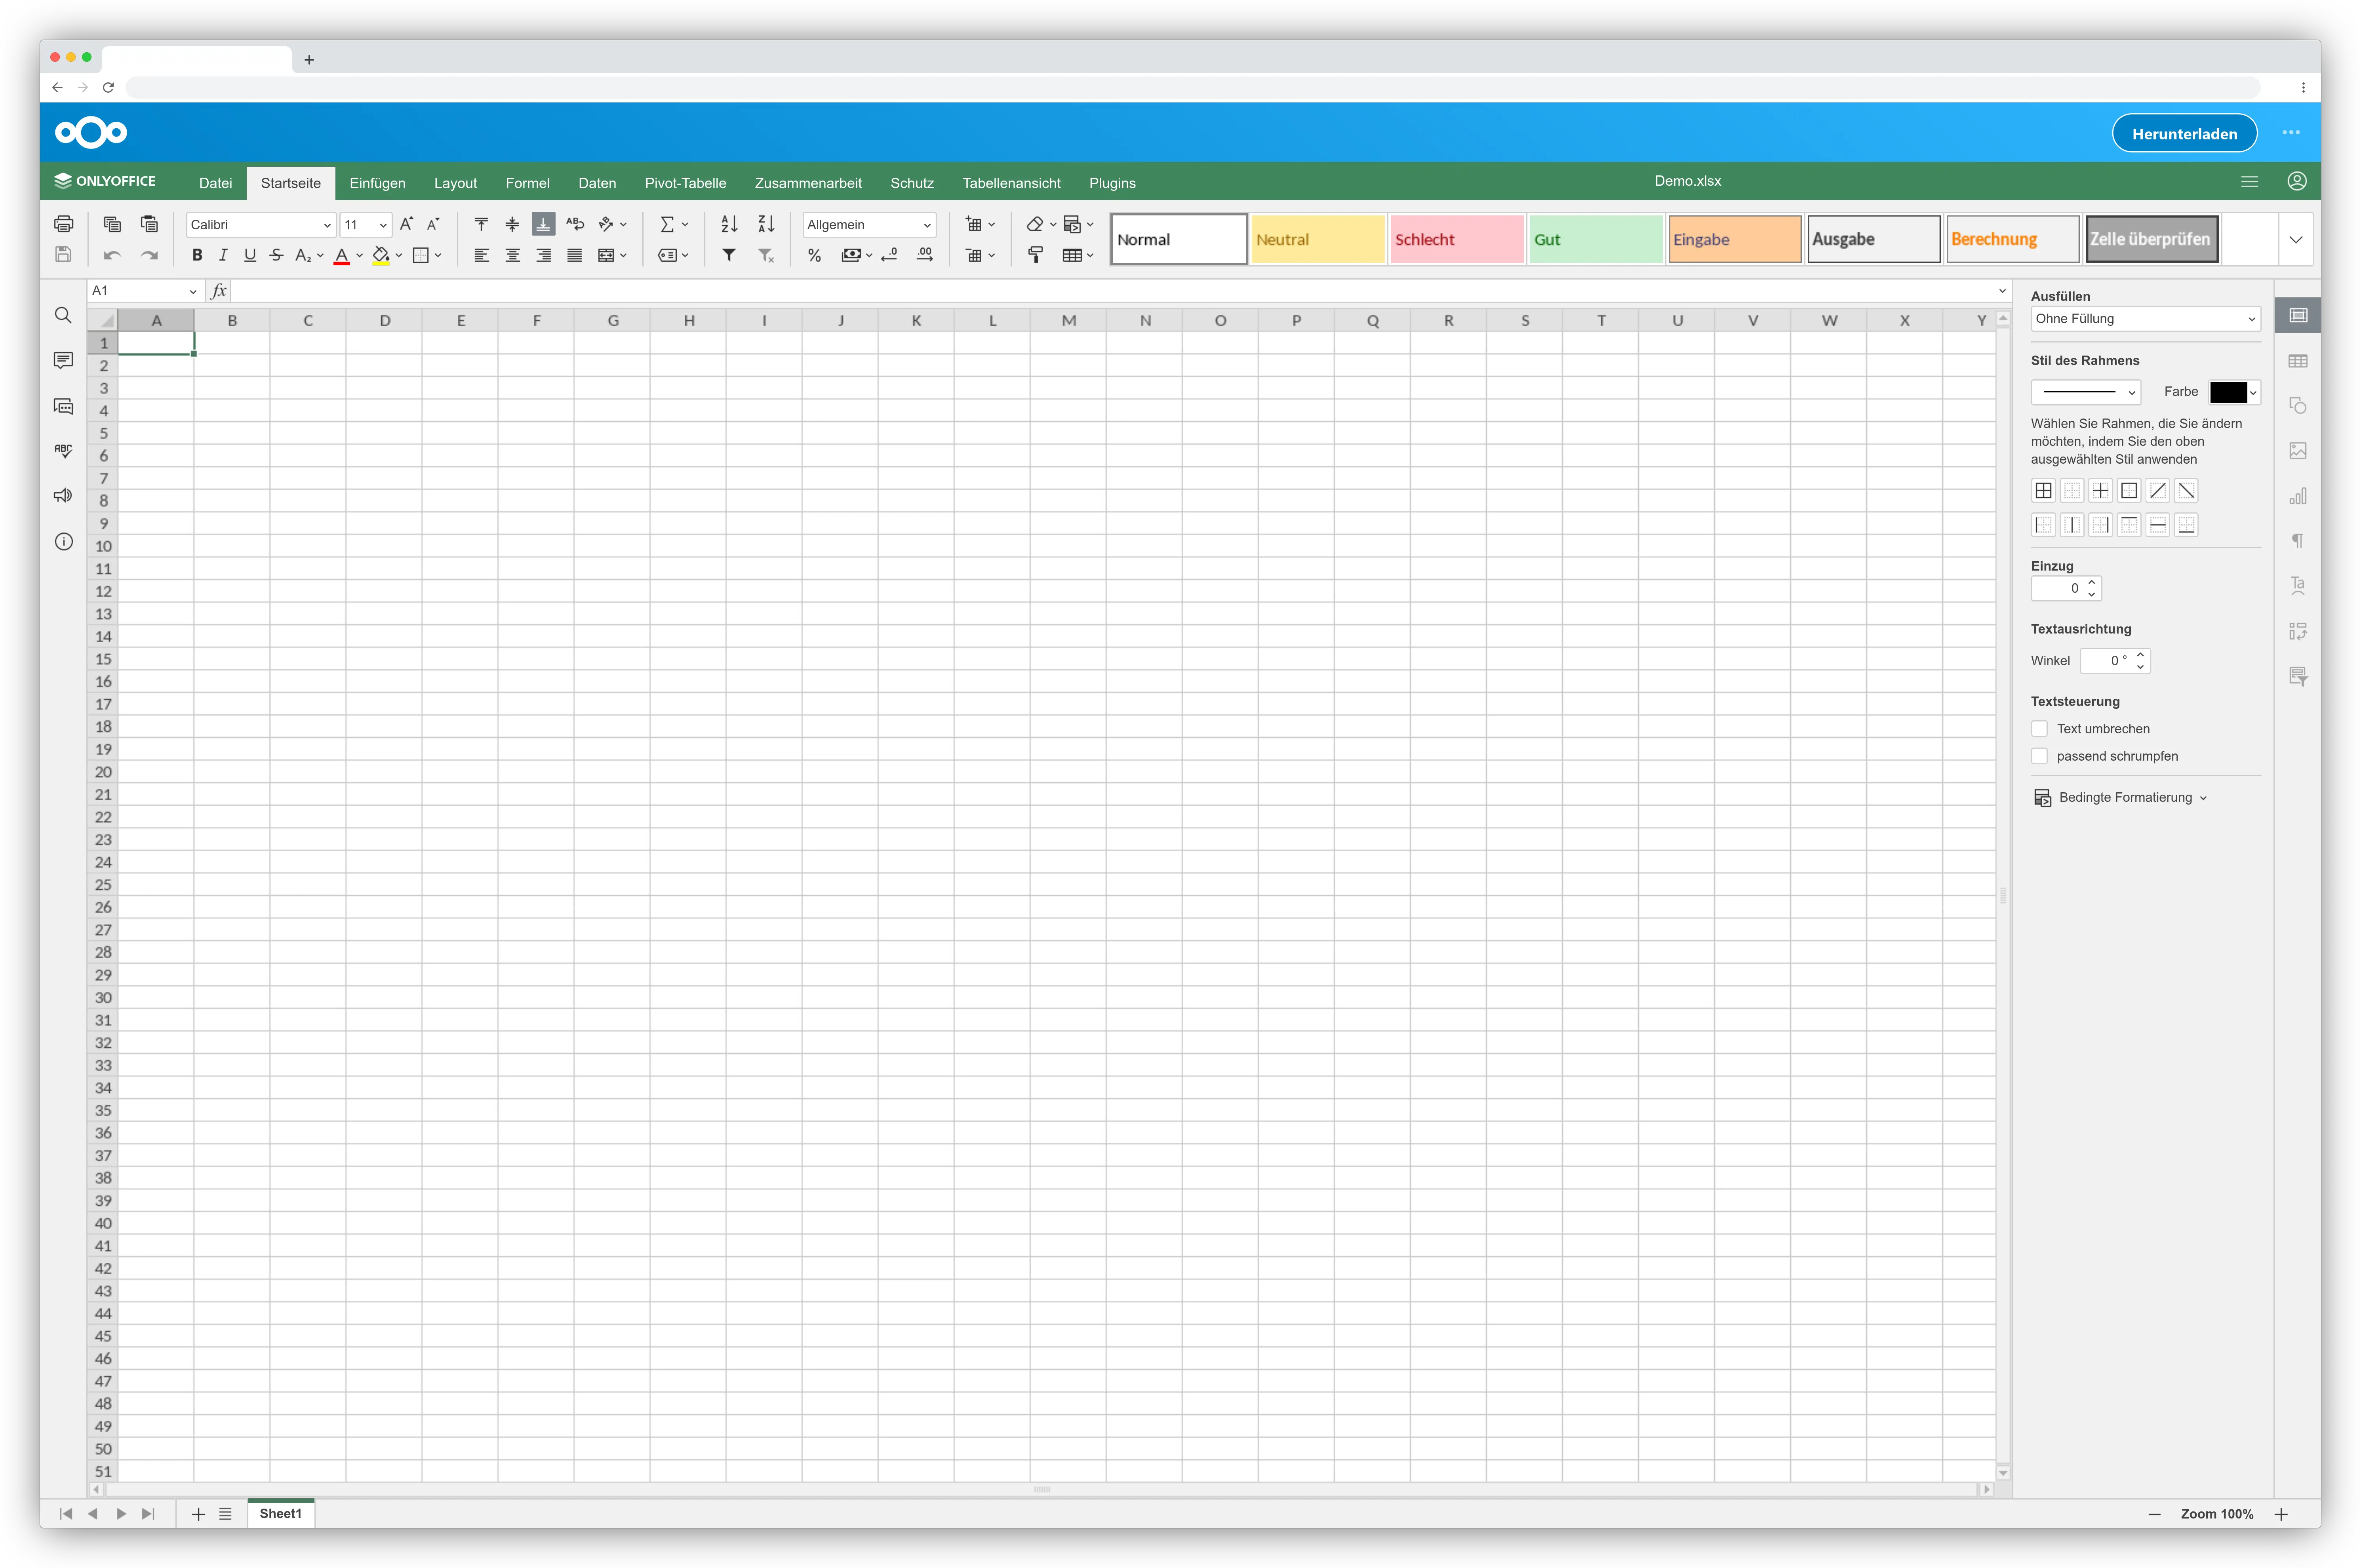Justify cell text
The width and height of the screenshot is (2361, 1568).
point(575,255)
